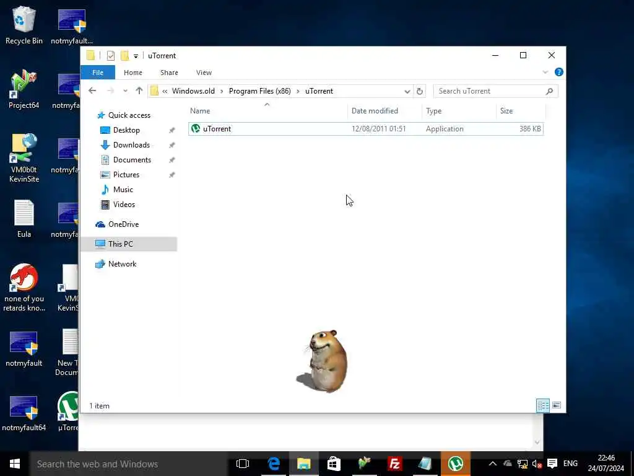Open the Store from the taskbar
The image size is (634, 476).
(334, 464)
